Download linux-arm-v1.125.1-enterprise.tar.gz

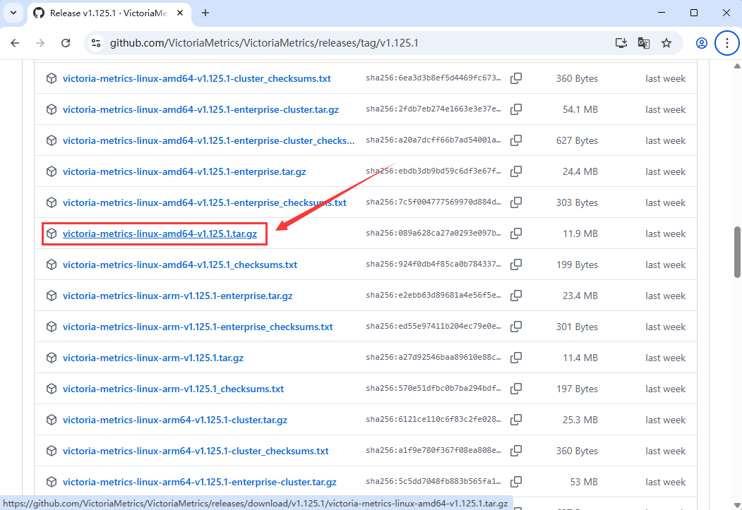177,296
